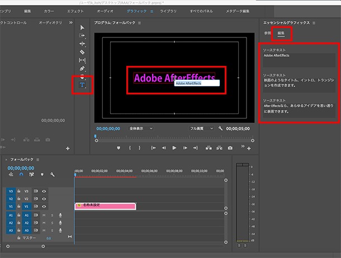The image size is (341, 258).
Task: Click the Program monitor playhead marker
Action: tap(95, 137)
